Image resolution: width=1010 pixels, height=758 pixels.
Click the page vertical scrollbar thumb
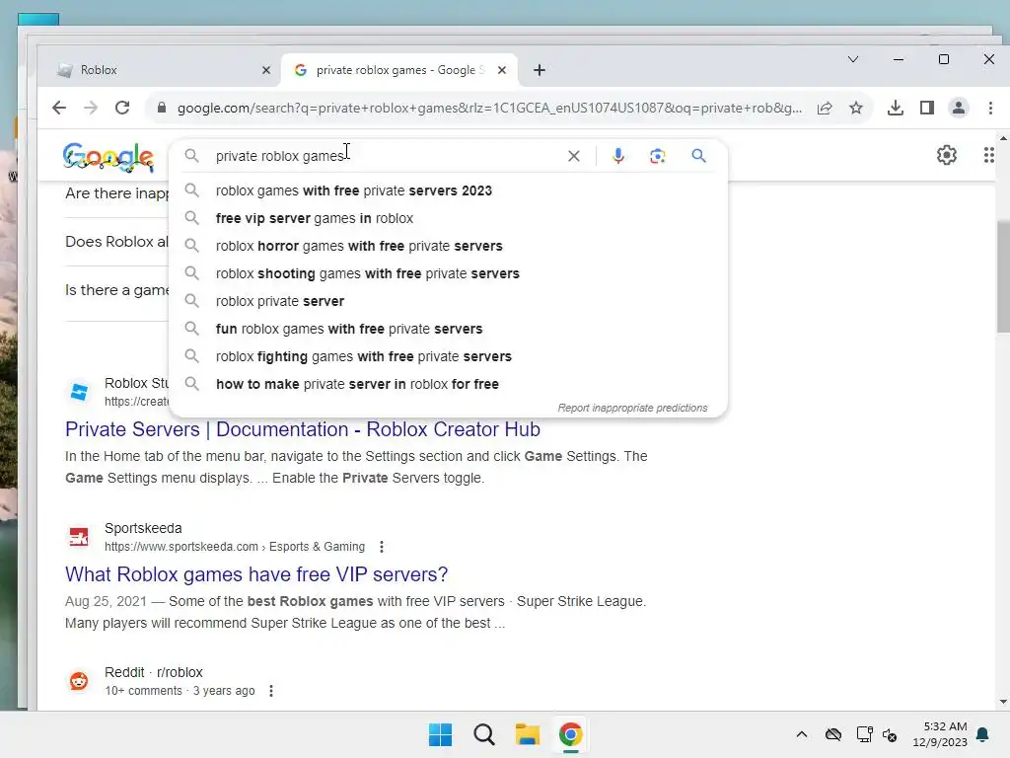(x=1002, y=277)
